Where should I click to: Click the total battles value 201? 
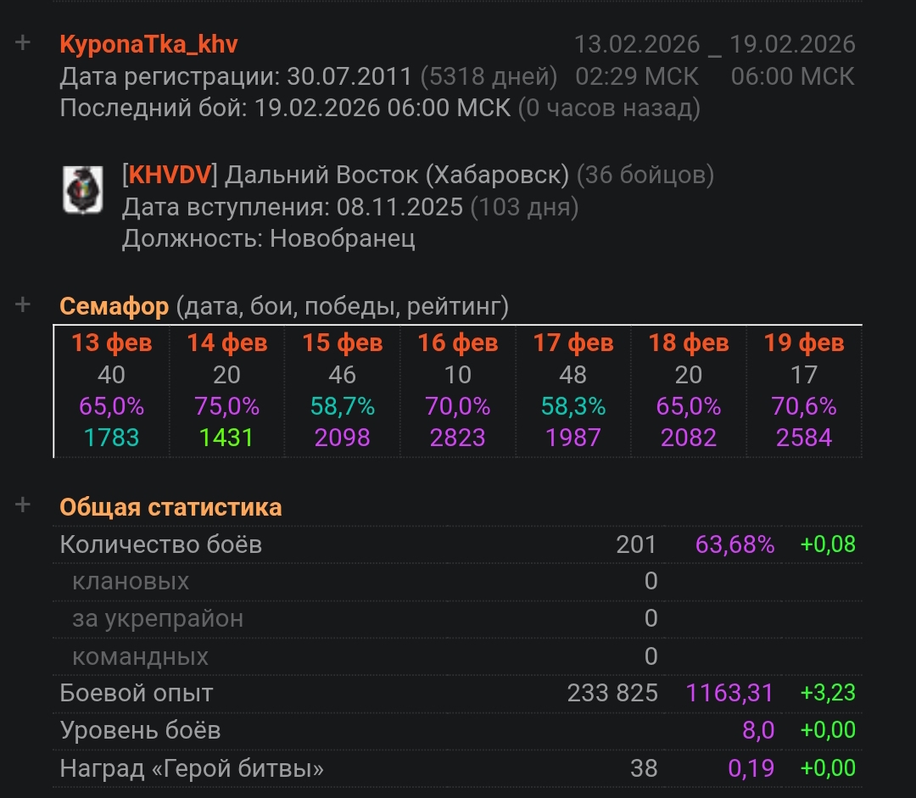(x=636, y=544)
